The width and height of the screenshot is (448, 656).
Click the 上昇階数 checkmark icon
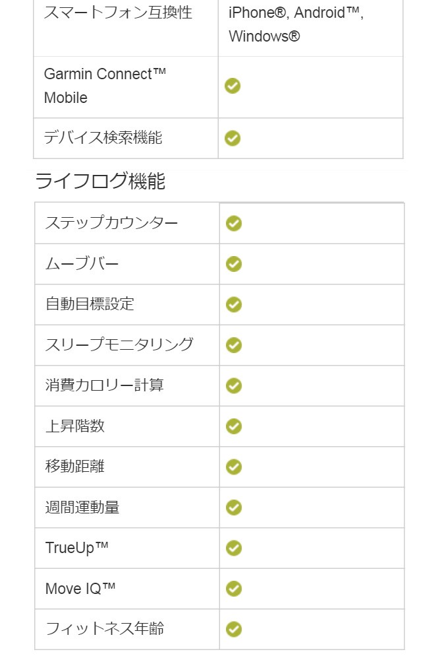click(234, 426)
